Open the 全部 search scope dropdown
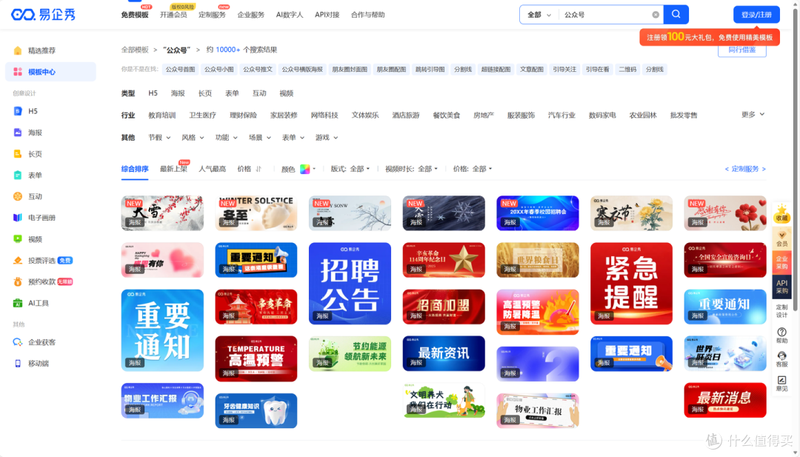The image size is (800, 457). 539,15
